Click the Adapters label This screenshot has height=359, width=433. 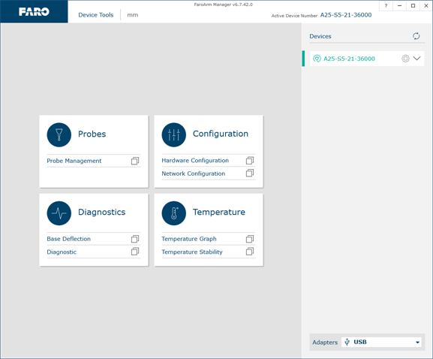pos(325,342)
